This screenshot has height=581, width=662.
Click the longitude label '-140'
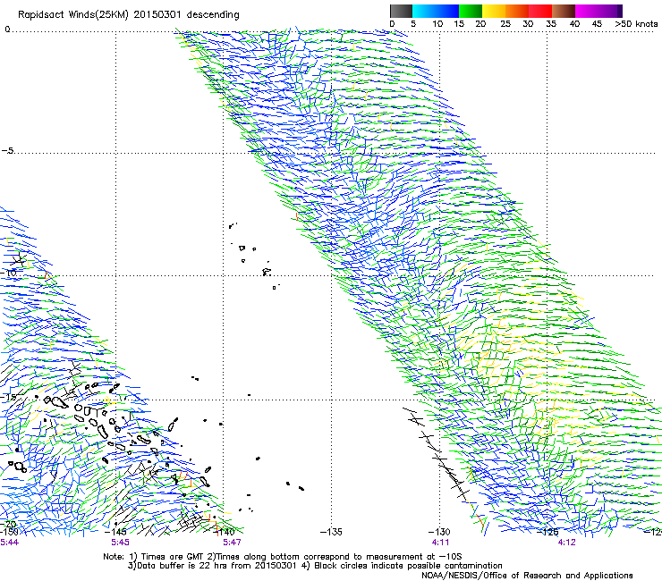click(x=224, y=532)
